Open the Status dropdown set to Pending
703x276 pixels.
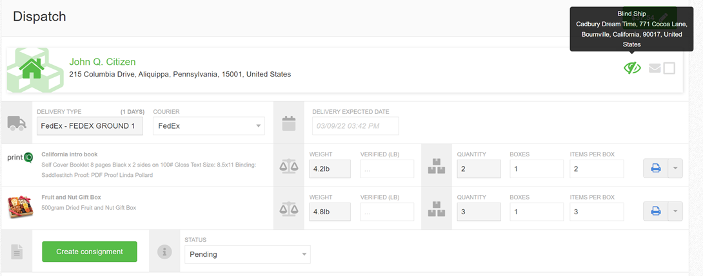[x=247, y=254]
